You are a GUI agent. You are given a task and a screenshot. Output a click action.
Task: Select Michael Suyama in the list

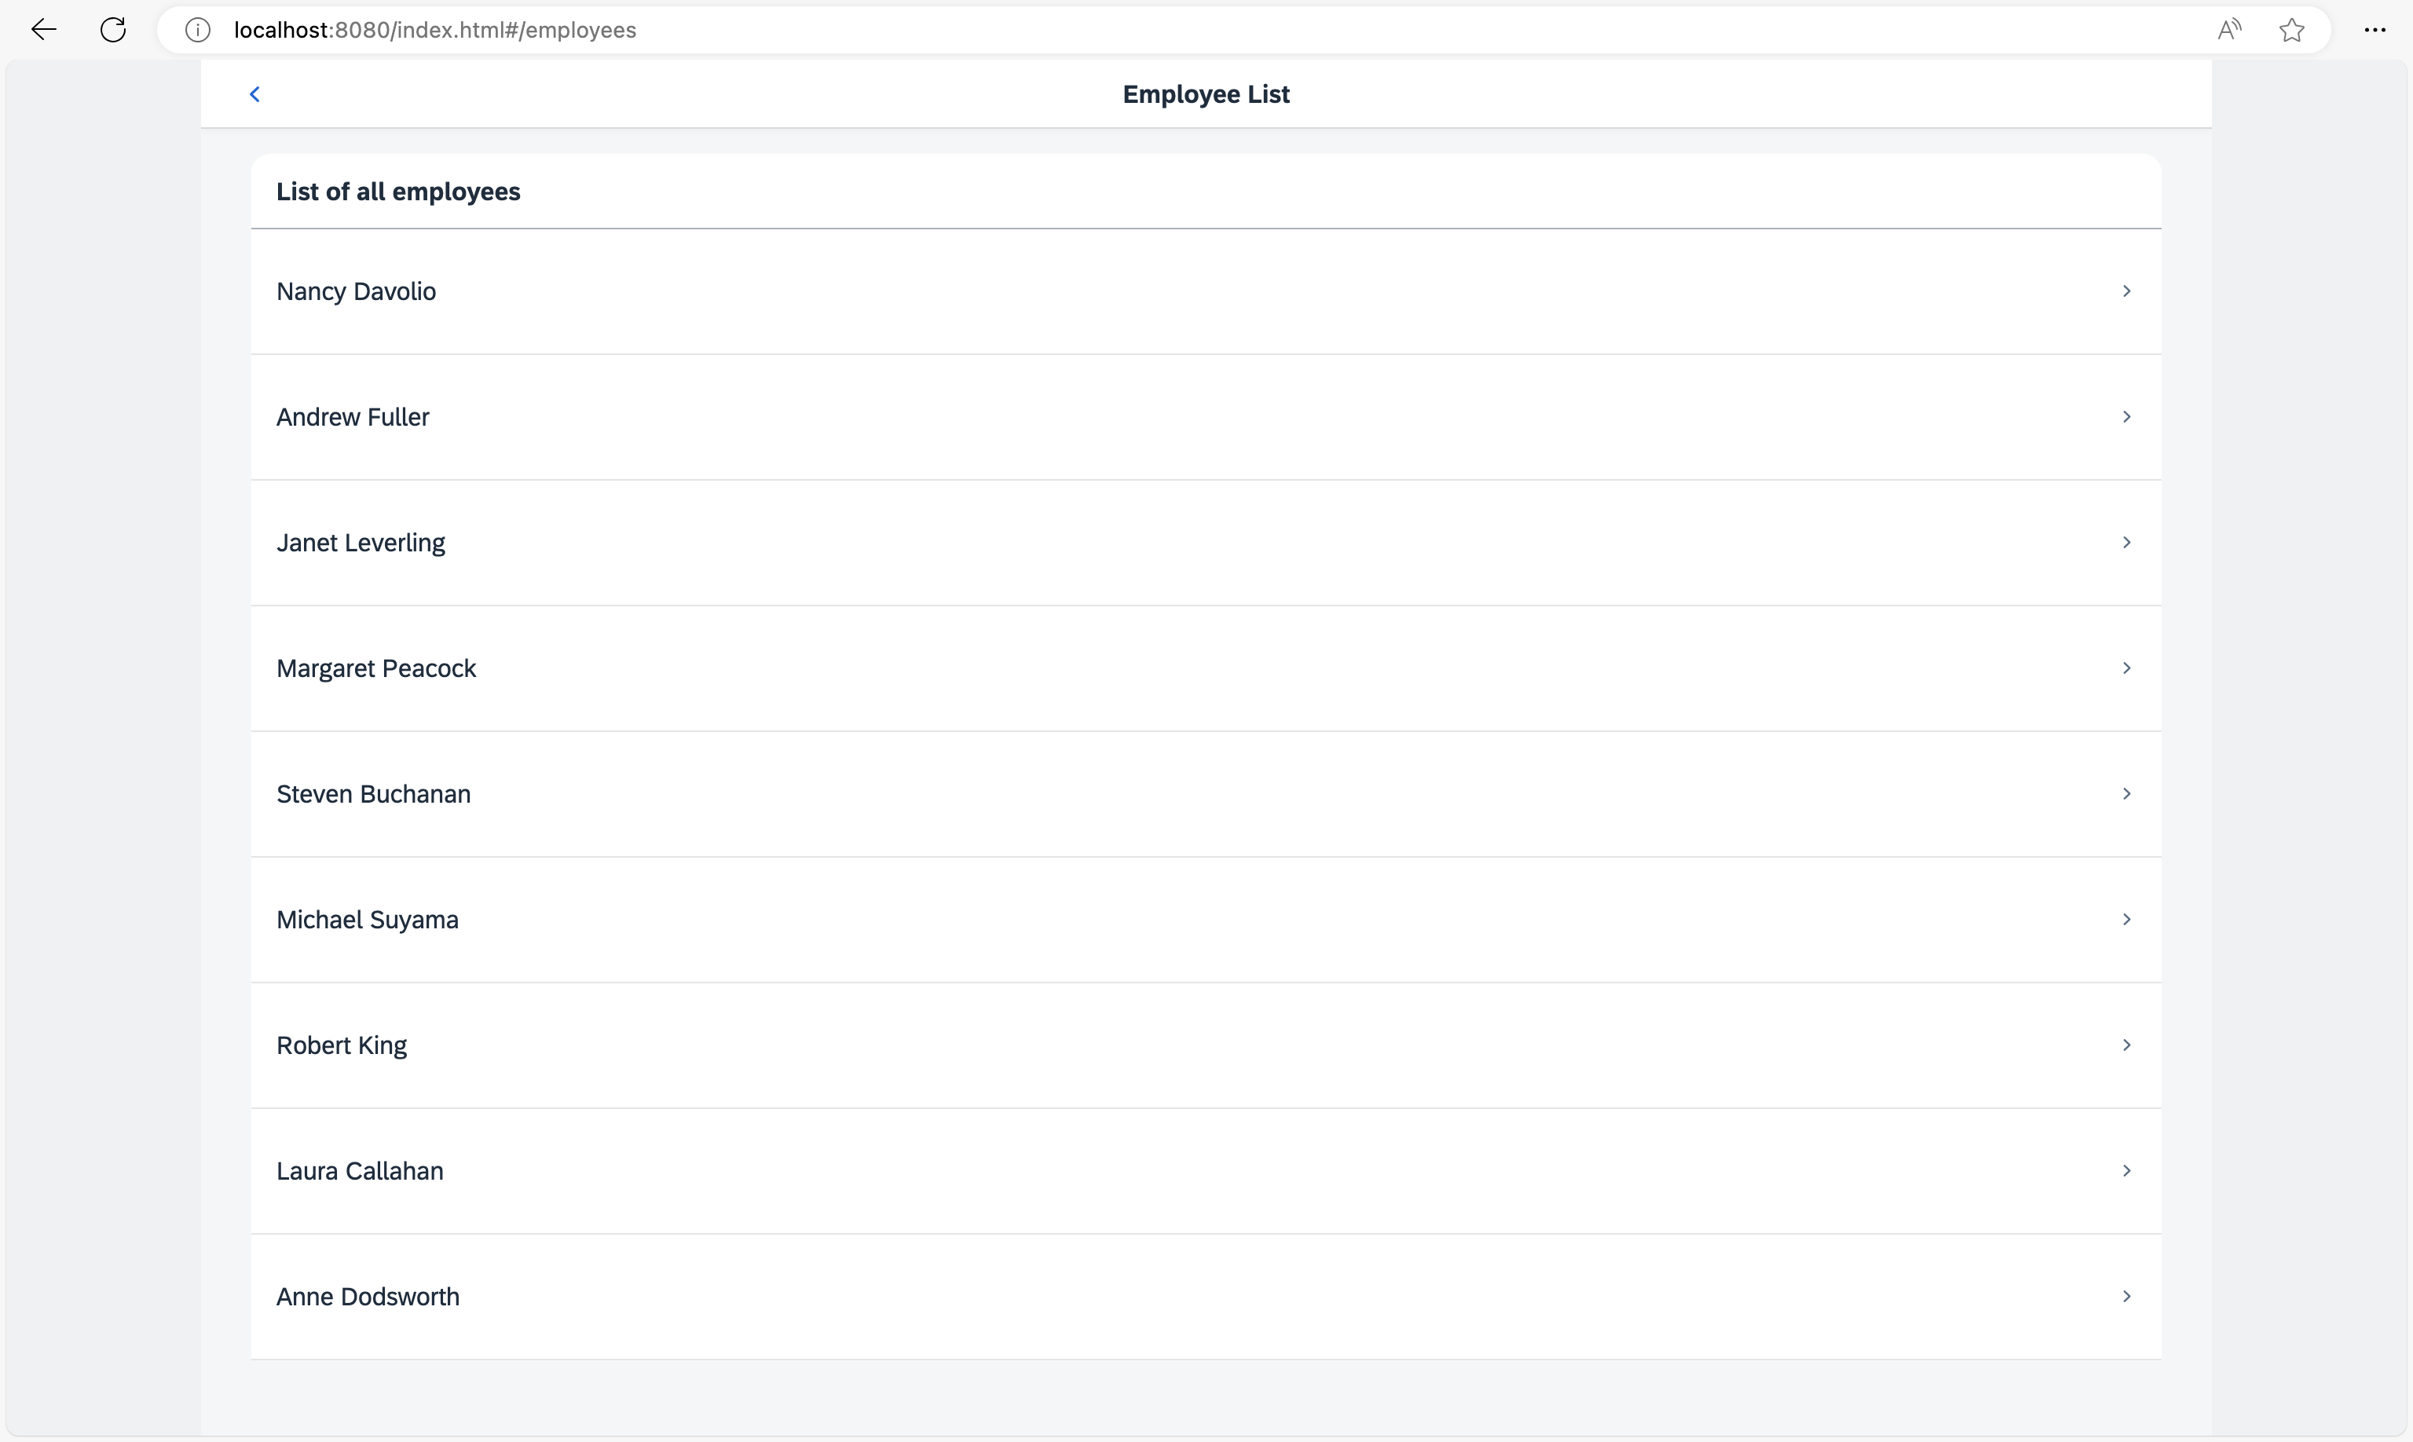(1205, 919)
